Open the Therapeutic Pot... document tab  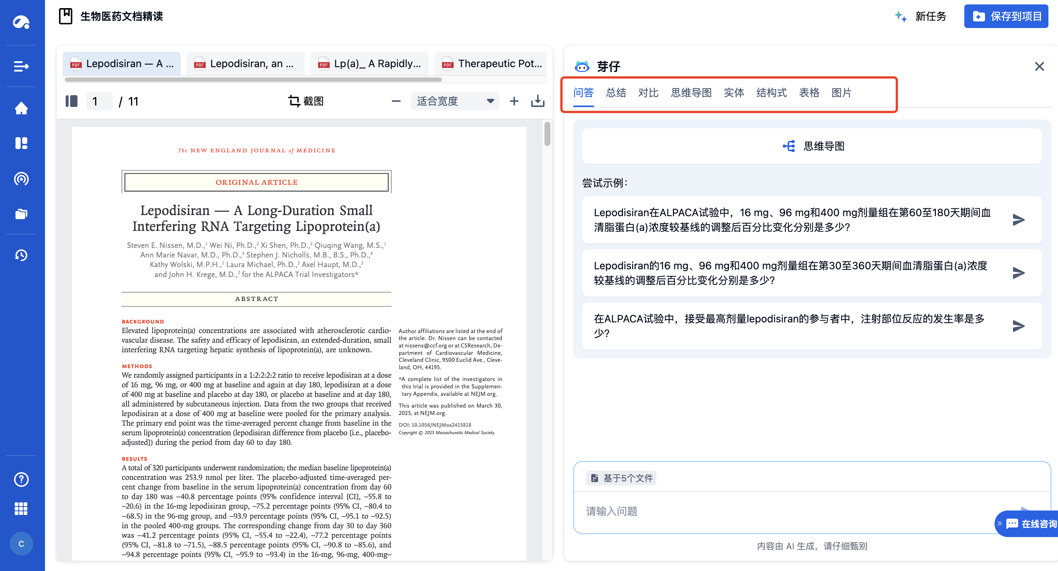(491, 63)
